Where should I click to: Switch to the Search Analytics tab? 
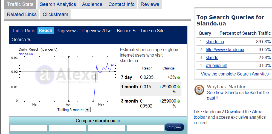[58, 4]
